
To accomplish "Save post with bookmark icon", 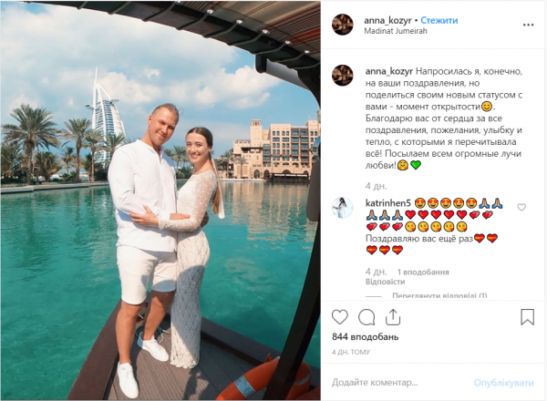I will pos(527,317).
